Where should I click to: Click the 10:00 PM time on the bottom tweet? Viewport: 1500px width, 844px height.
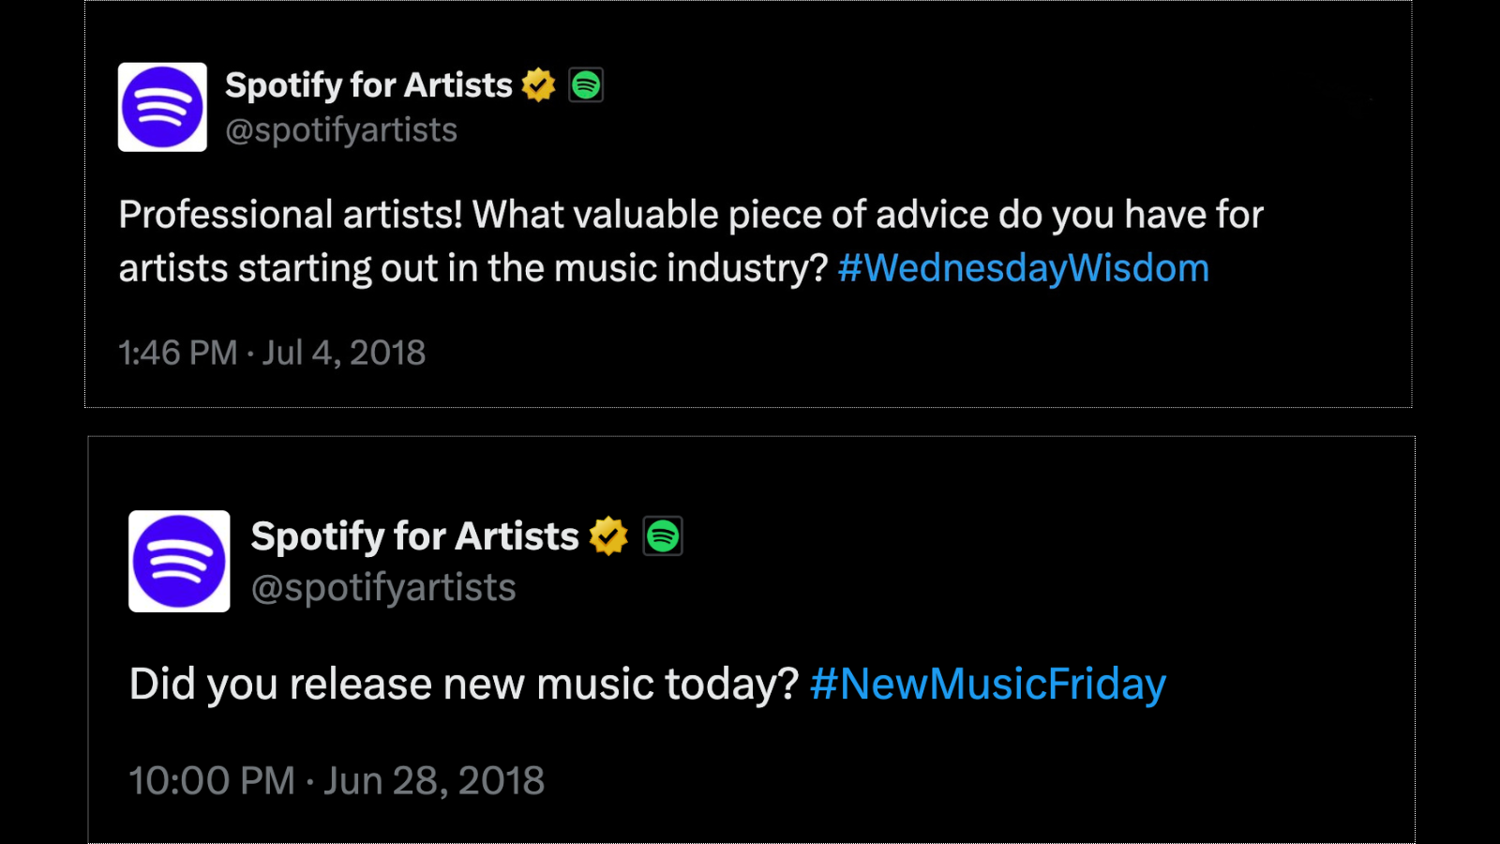click(212, 780)
